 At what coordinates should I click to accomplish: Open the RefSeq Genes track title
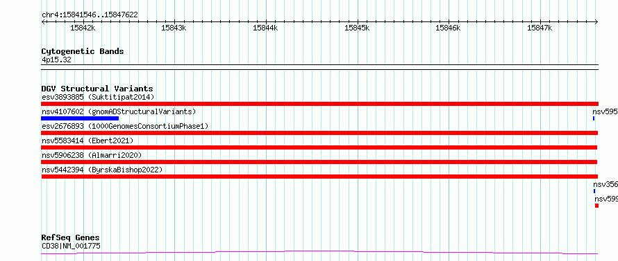coord(71,238)
